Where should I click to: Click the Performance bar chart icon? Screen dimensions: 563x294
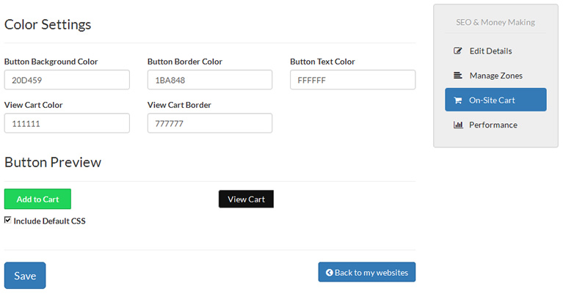coord(458,125)
